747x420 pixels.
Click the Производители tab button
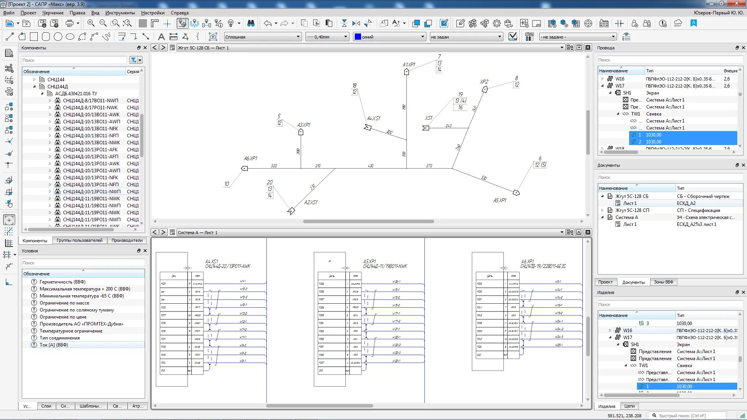(x=127, y=240)
